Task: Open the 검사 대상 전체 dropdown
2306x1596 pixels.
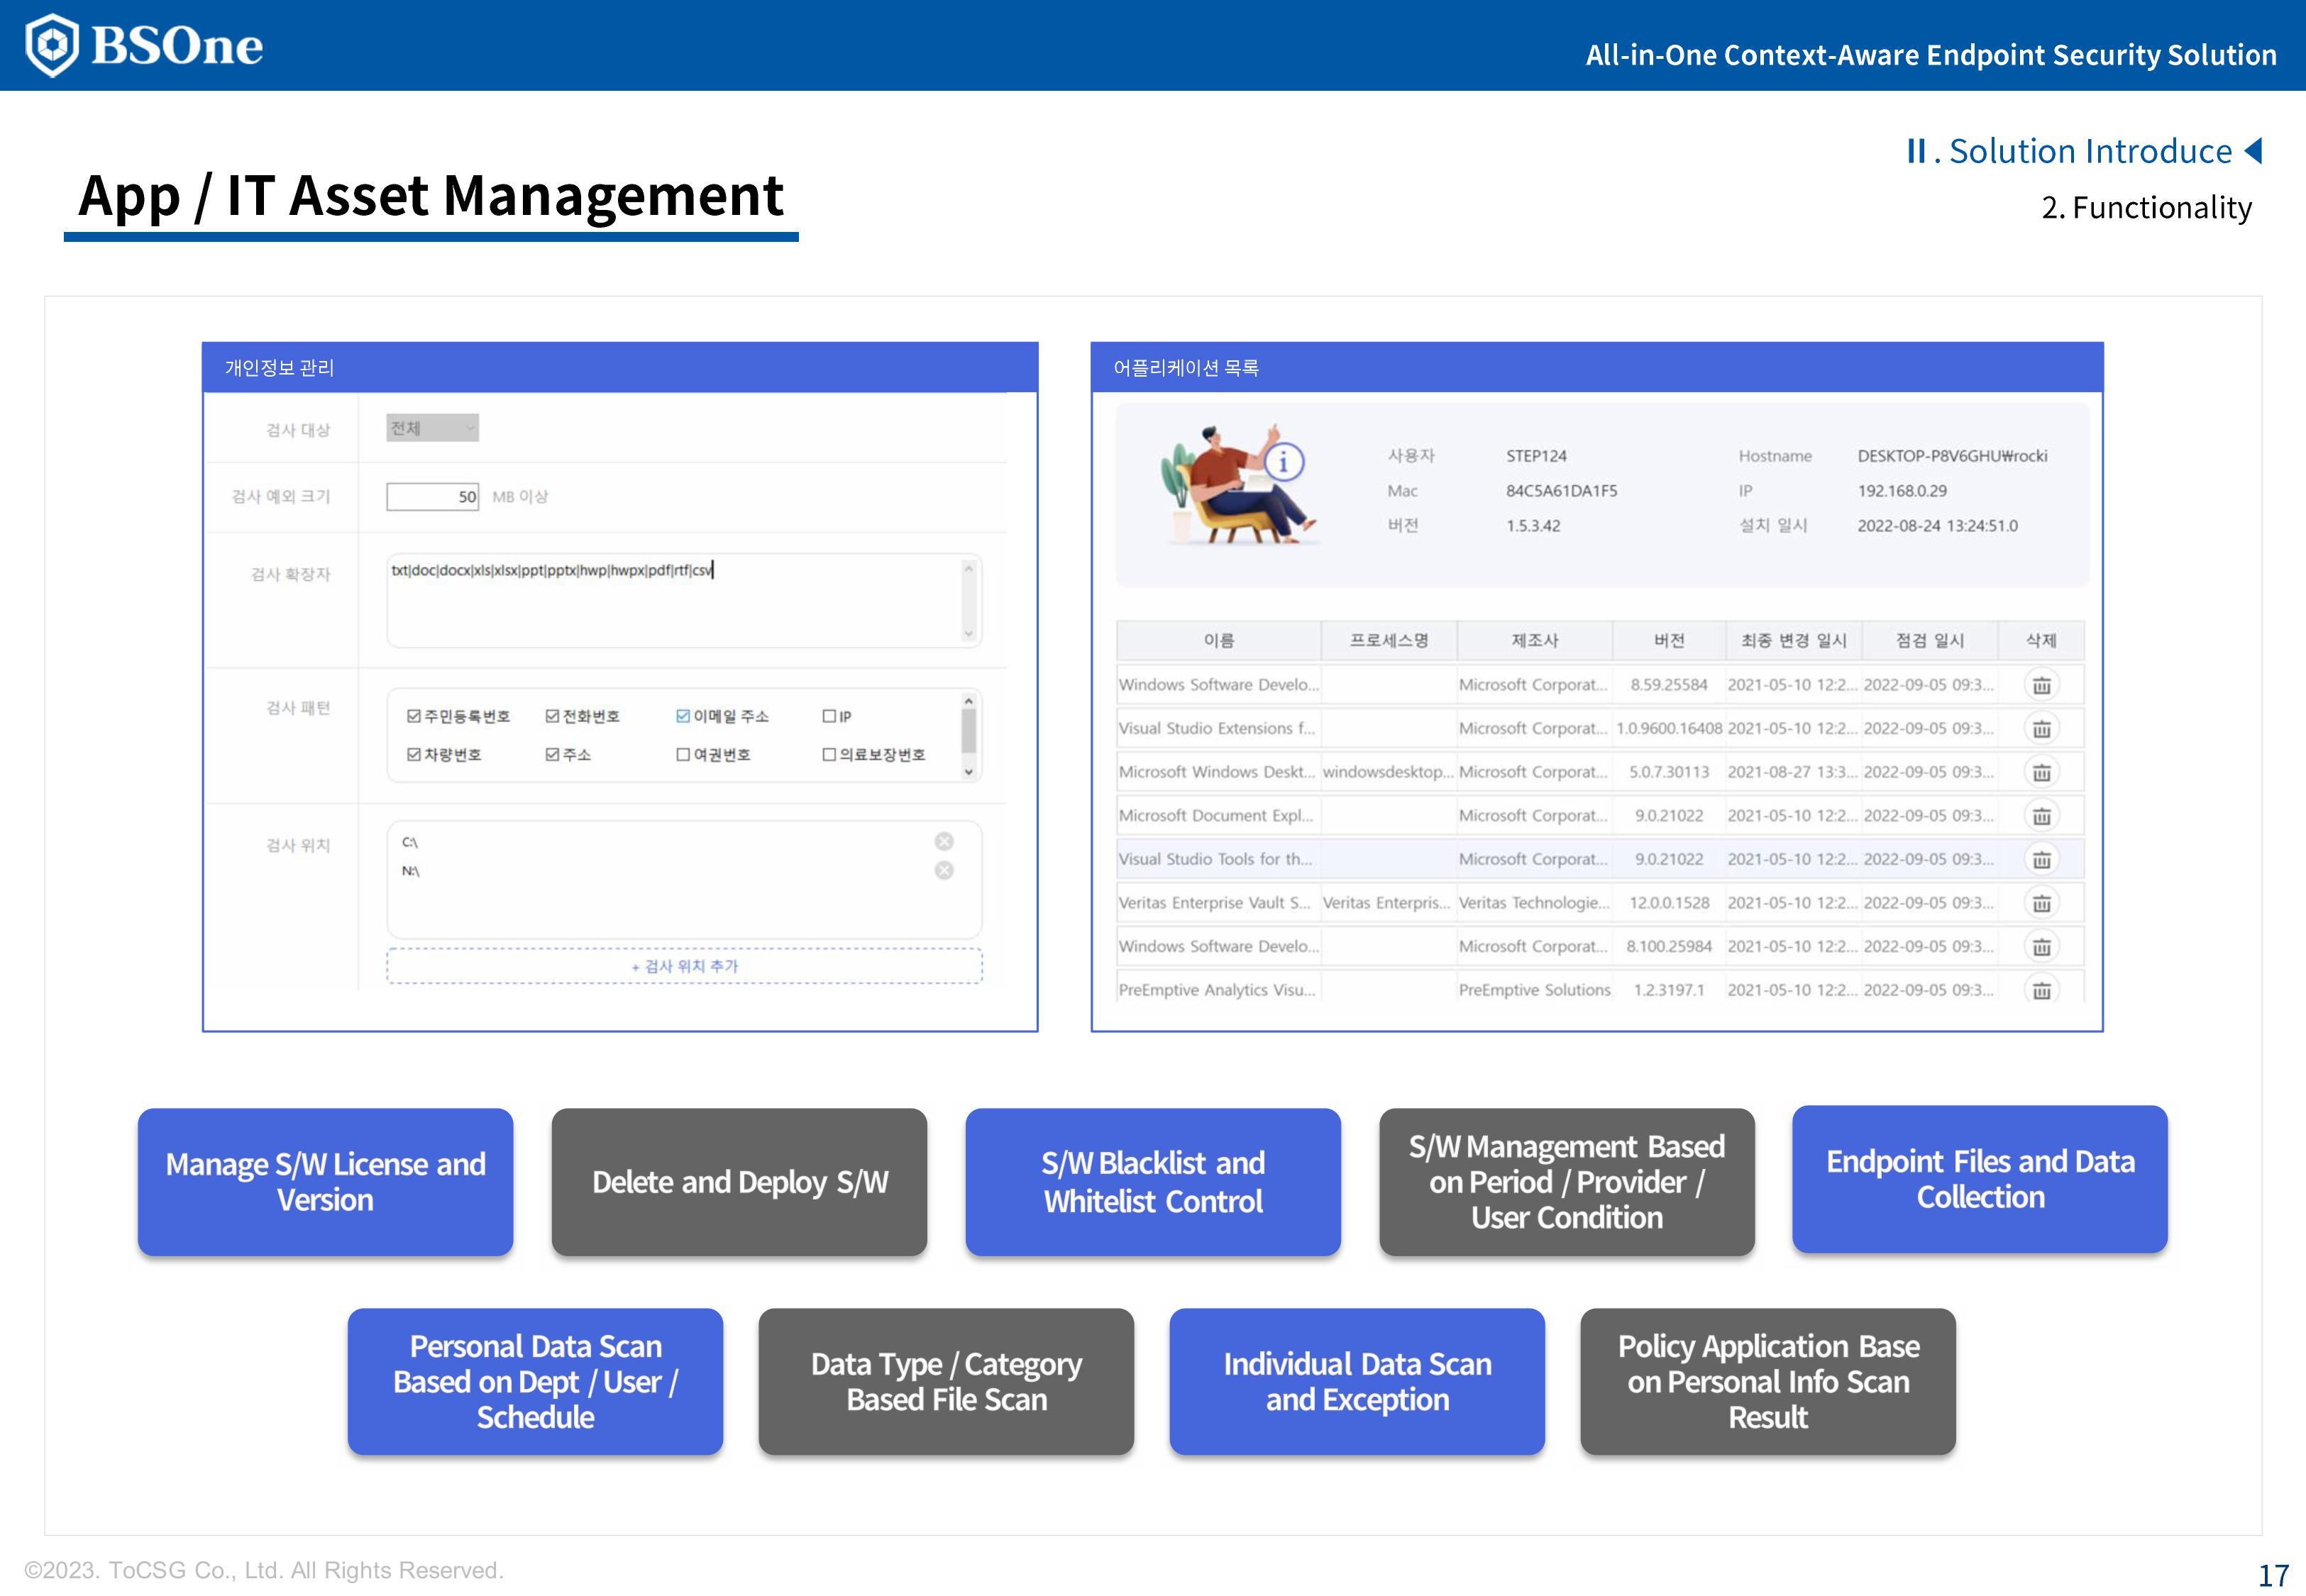Action: 432,428
